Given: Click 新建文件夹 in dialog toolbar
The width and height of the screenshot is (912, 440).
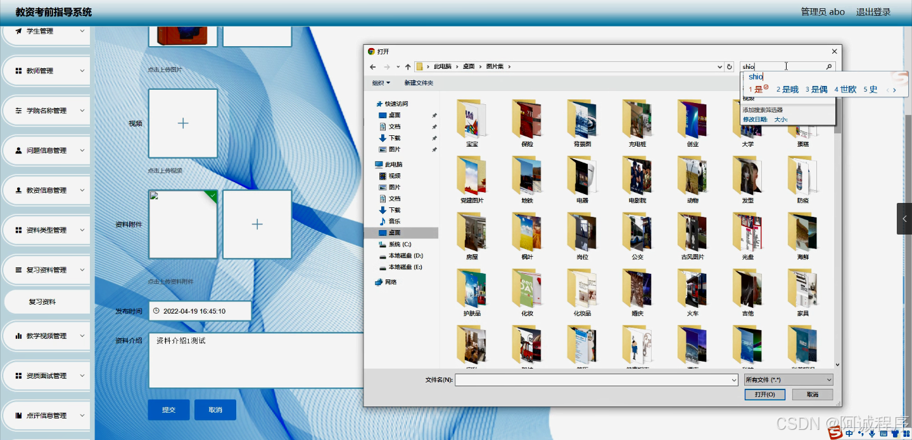Looking at the screenshot, I should (419, 83).
